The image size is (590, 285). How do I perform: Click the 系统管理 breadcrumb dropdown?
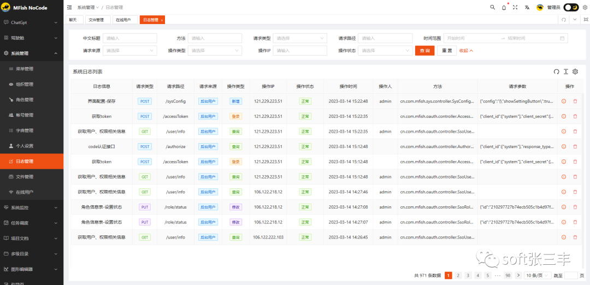tap(88, 8)
